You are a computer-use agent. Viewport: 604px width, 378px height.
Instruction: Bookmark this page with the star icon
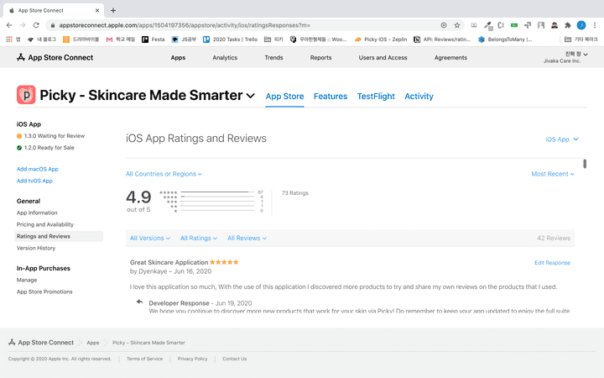(456, 25)
